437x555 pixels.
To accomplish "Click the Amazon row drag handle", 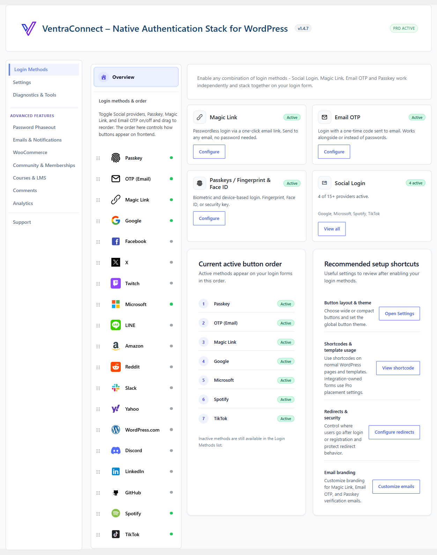I will [x=98, y=347].
